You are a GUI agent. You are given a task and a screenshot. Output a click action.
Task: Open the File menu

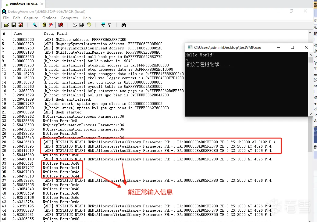point(6,18)
